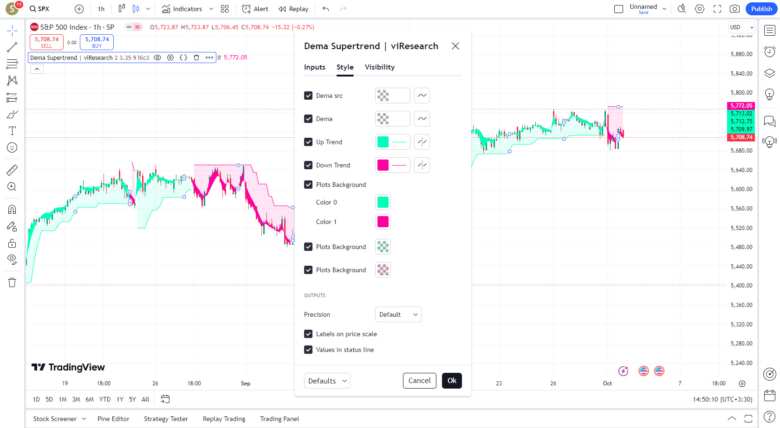The height and width of the screenshot is (428, 780).
Task: Collapse the indicator legend arrow
Action: (37, 69)
